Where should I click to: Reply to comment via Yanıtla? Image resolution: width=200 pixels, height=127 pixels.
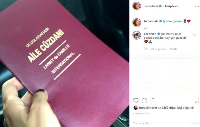click(x=173, y=49)
